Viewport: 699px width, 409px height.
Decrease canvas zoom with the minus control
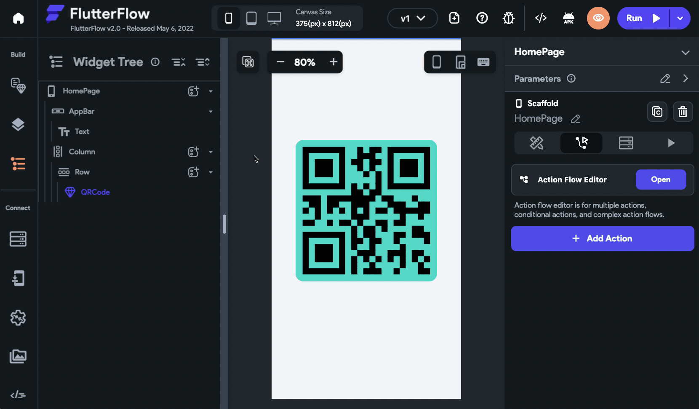point(280,62)
